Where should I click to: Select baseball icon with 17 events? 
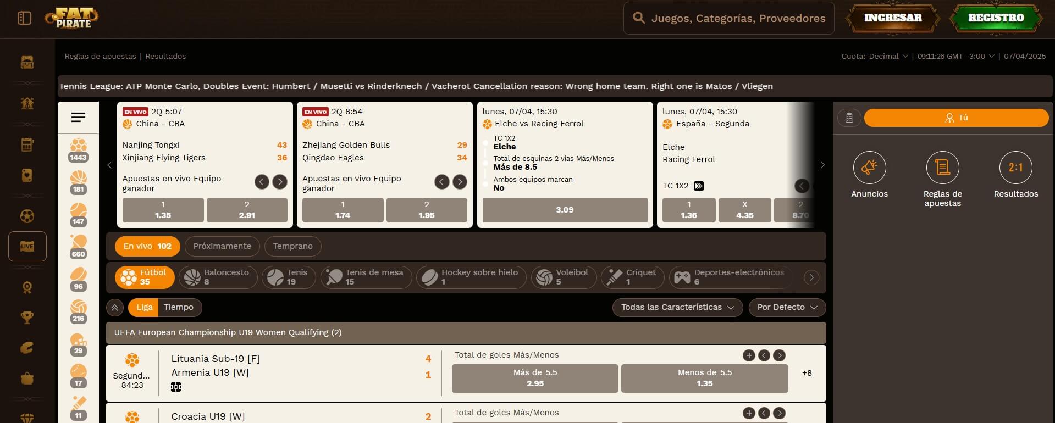click(78, 376)
